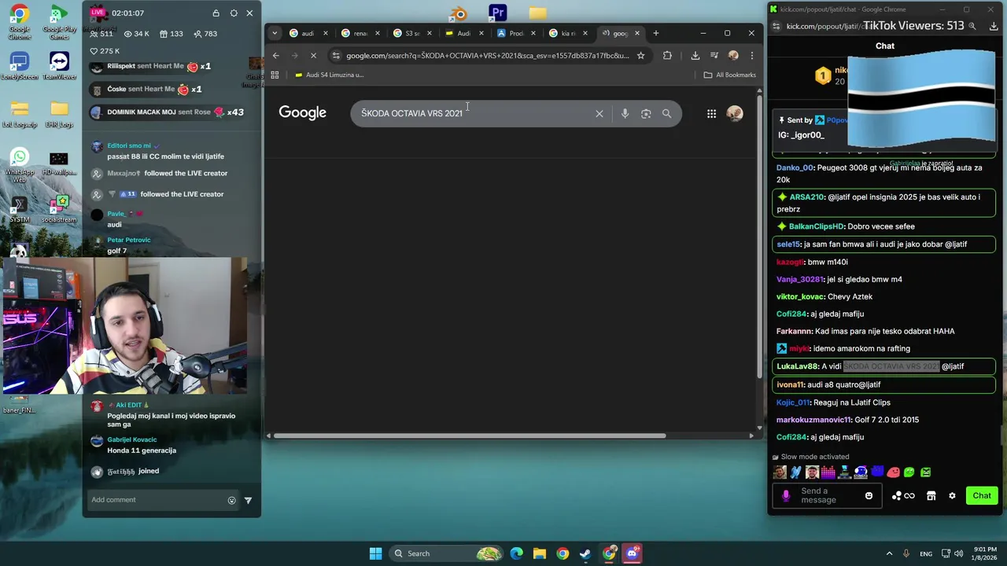Click the lock icon in the TikTok LIVE panel
The height and width of the screenshot is (566, 1007).
(x=216, y=13)
